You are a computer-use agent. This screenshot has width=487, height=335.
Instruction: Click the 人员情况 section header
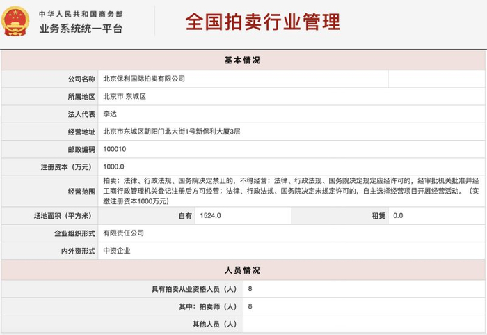243,270
